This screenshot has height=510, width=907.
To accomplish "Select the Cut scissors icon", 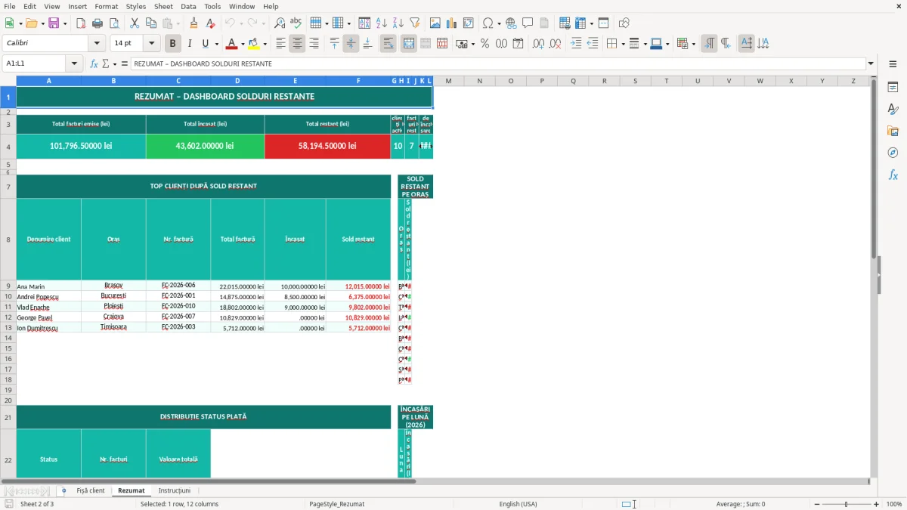I will [x=134, y=23].
